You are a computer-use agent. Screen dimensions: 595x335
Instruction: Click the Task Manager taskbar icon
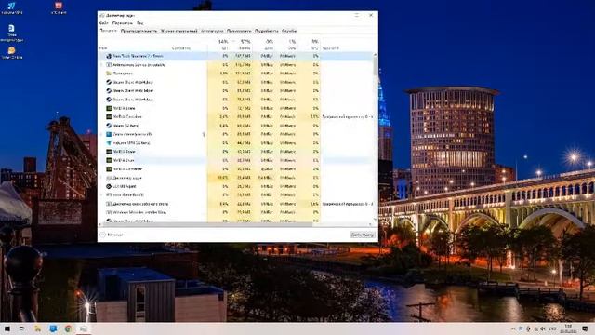[x=83, y=328]
